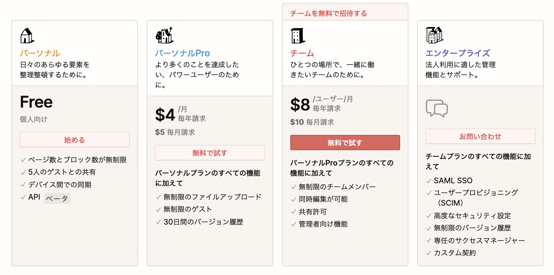
Task: Click the building icon for チーム plan
Action: tap(298, 36)
